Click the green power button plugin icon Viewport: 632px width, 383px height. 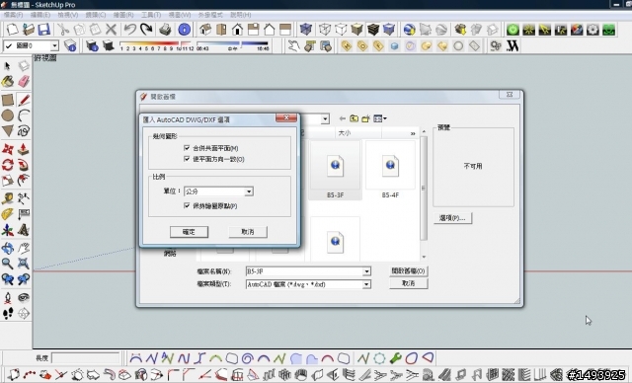(513, 30)
